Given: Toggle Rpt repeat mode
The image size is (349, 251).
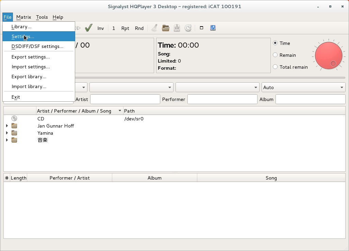Looking at the screenshot, I should [x=125, y=28].
